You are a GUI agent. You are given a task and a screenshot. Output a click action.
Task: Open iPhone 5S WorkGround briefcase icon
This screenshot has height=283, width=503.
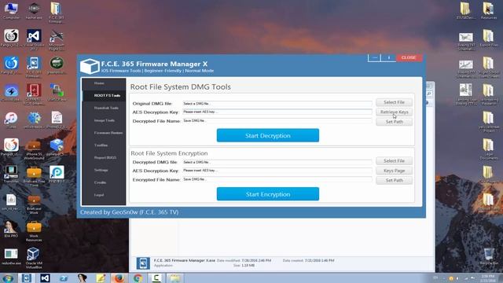point(34,149)
